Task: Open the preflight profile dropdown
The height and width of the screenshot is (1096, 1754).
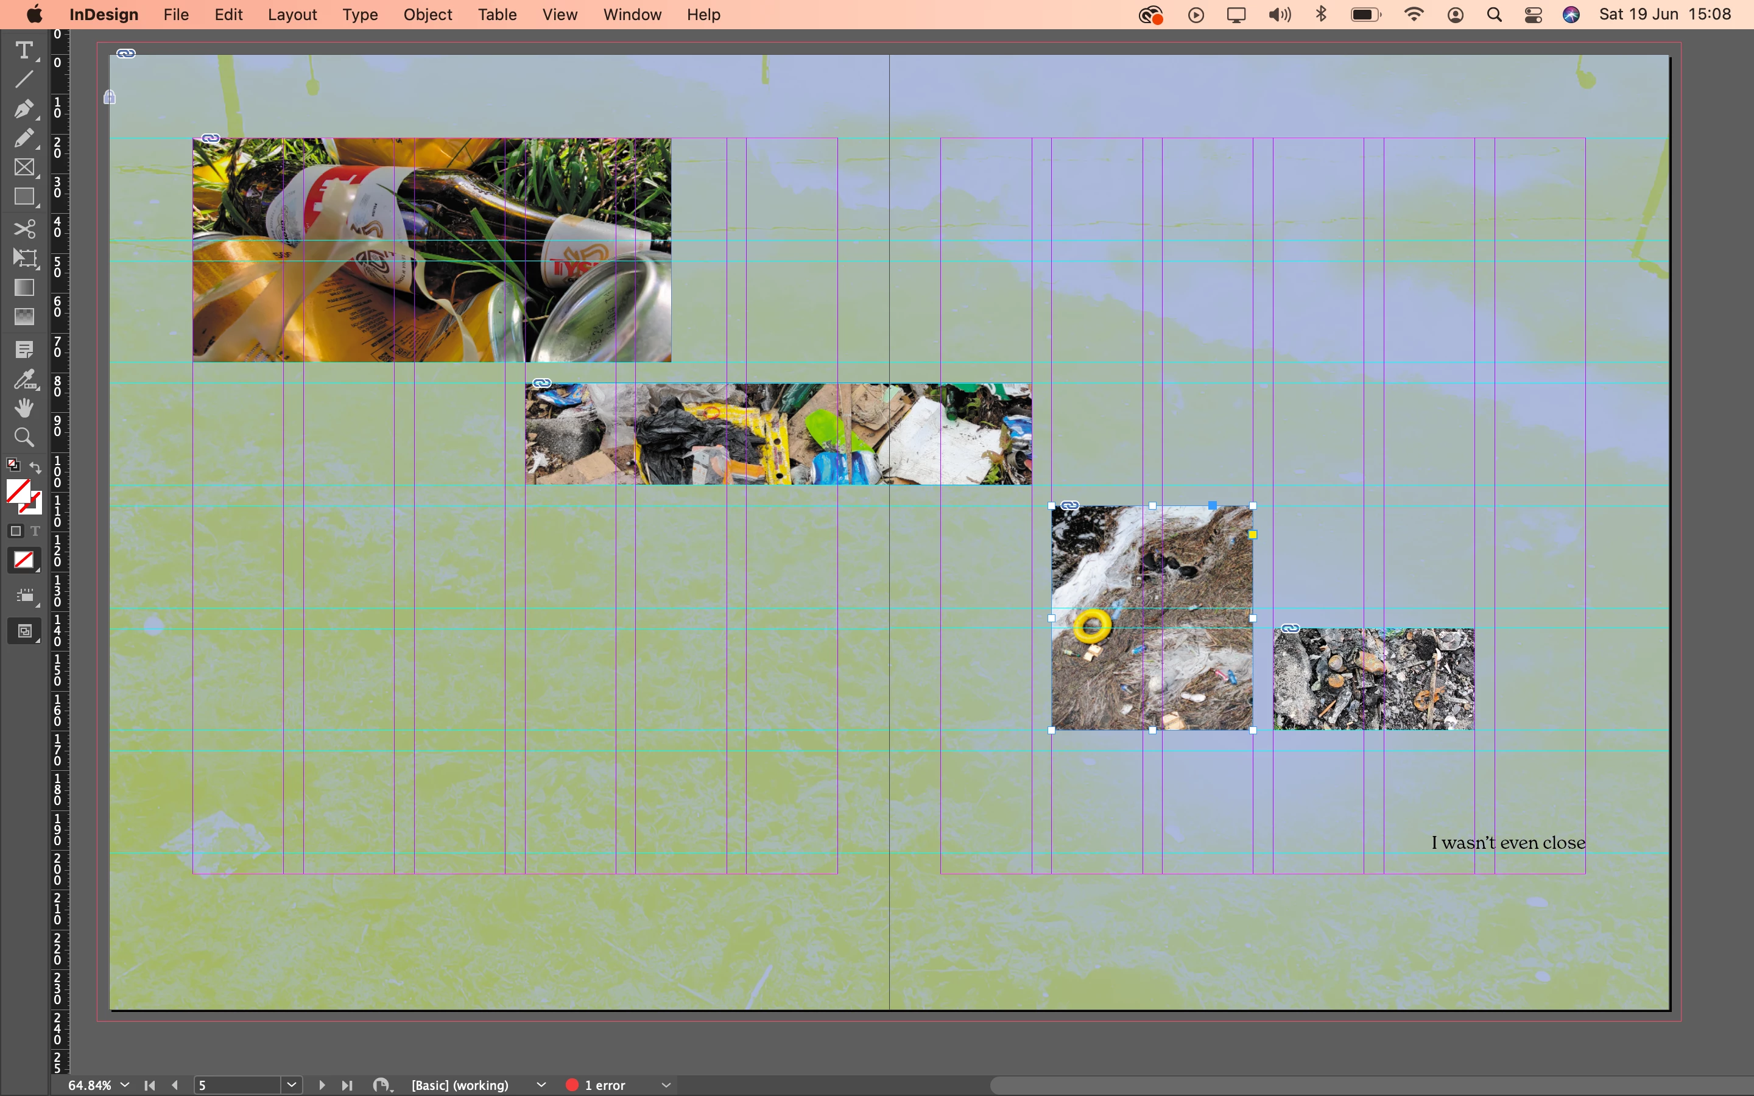Action: tap(541, 1084)
